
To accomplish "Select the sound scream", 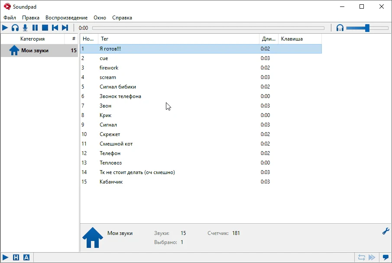I will [201, 77].
